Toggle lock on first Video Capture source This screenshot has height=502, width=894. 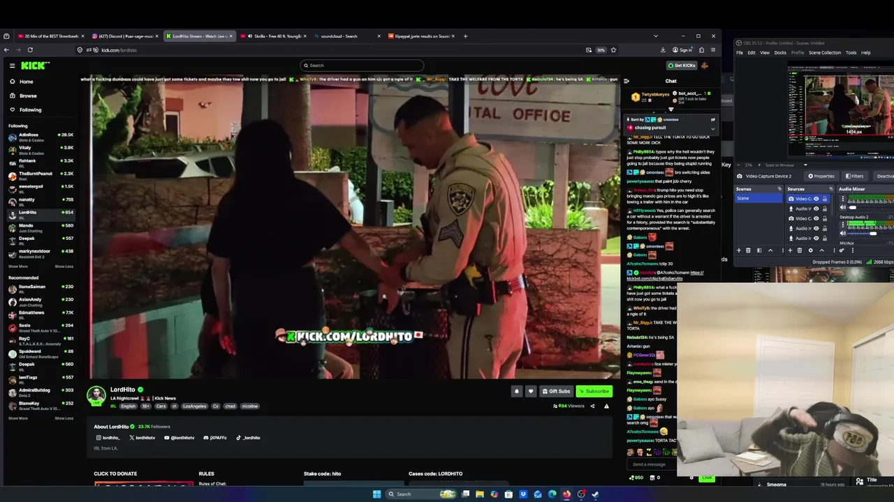tap(824, 199)
